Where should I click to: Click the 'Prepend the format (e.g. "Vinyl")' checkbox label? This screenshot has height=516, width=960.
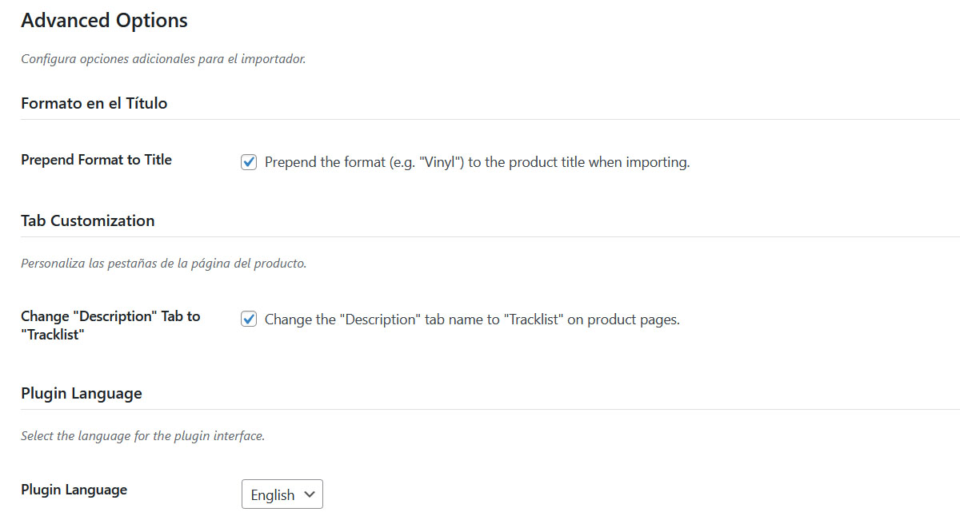tap(477, 162)
